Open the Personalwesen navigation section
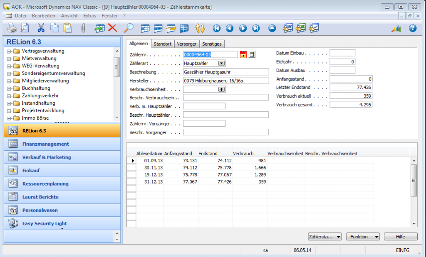The width and height of the screenshot is (426, 257). pos(62,210)
